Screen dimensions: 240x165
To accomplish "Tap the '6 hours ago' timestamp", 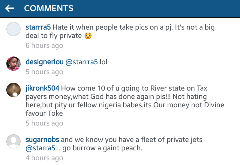I will pos(44,46).
